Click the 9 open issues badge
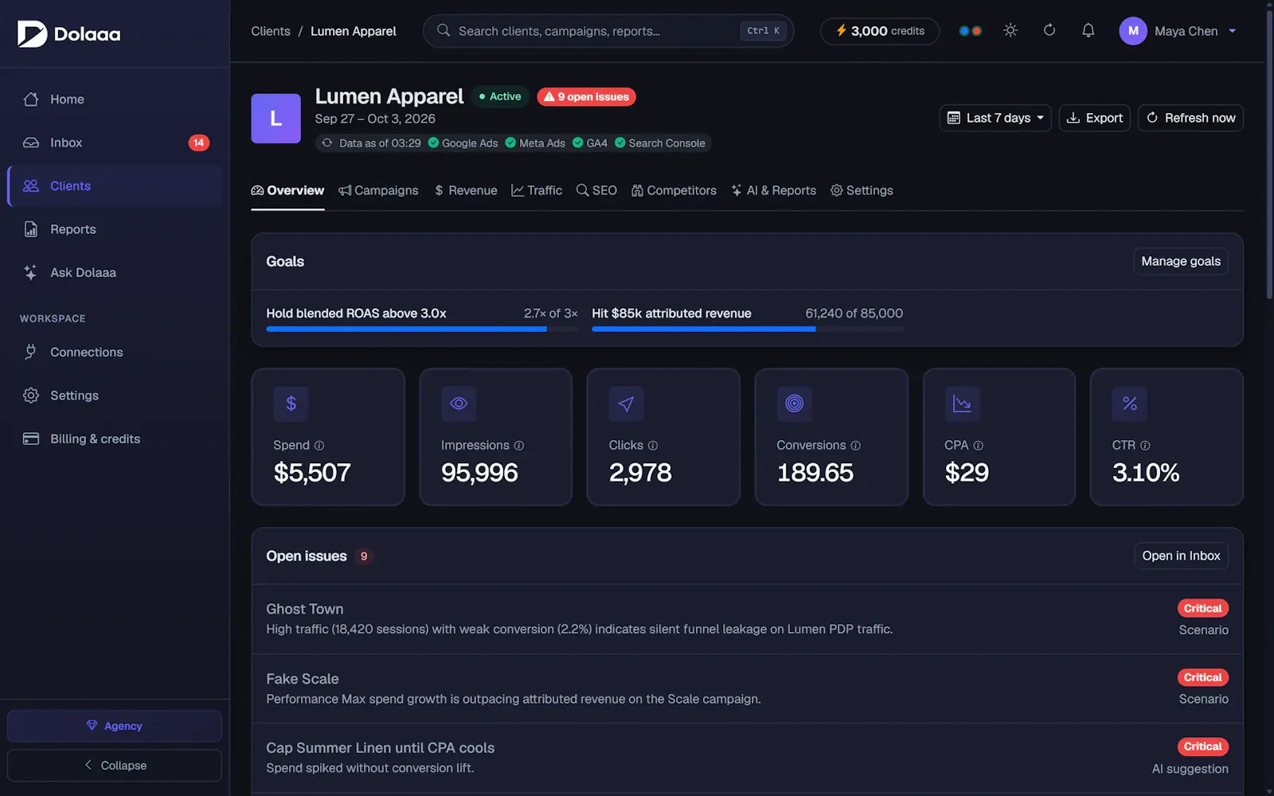 coord(586,96)
